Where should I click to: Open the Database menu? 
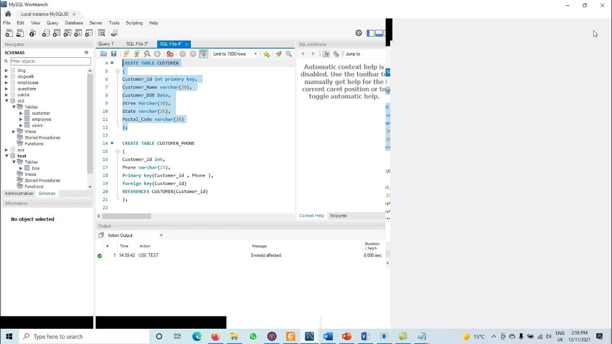point(74,23)
